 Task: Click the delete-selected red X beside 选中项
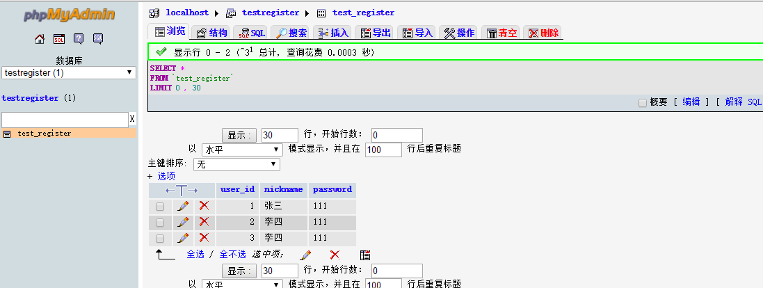[x=335, y=255]
